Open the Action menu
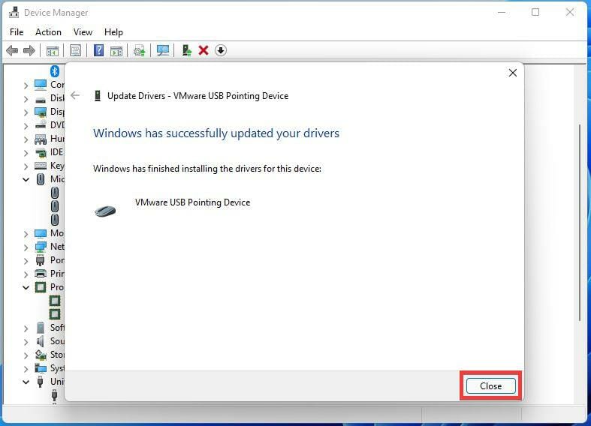The width and height of the screenshot is (591, 426). coord(48,32)
